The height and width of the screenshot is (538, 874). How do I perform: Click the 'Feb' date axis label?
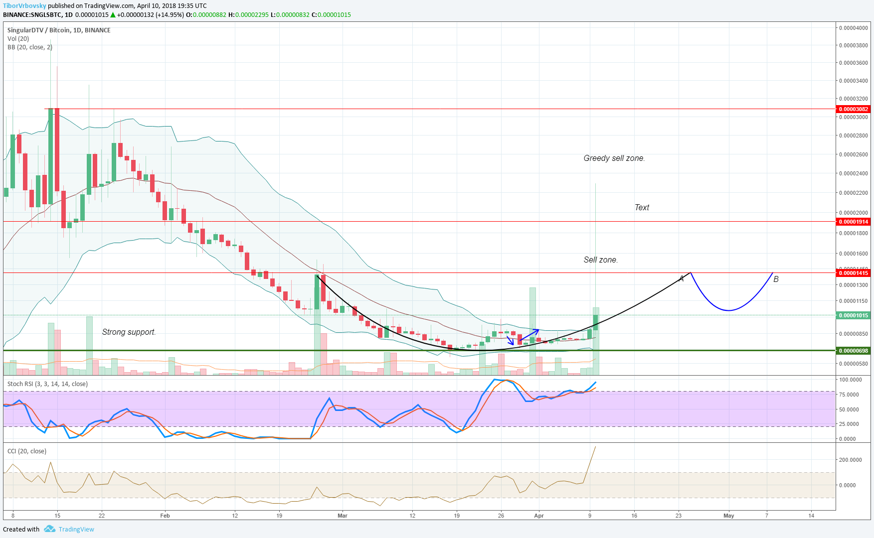coord(165,516)
